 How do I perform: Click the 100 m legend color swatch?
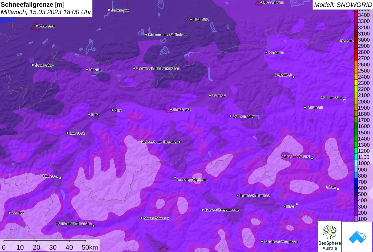(356, 219)
